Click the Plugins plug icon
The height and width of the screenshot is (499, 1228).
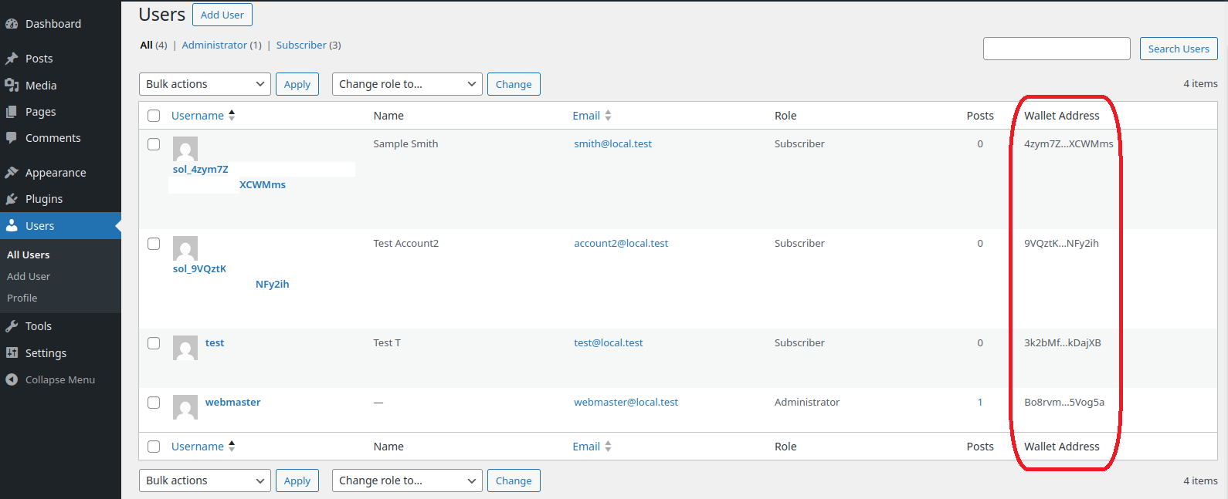point(12,199)
